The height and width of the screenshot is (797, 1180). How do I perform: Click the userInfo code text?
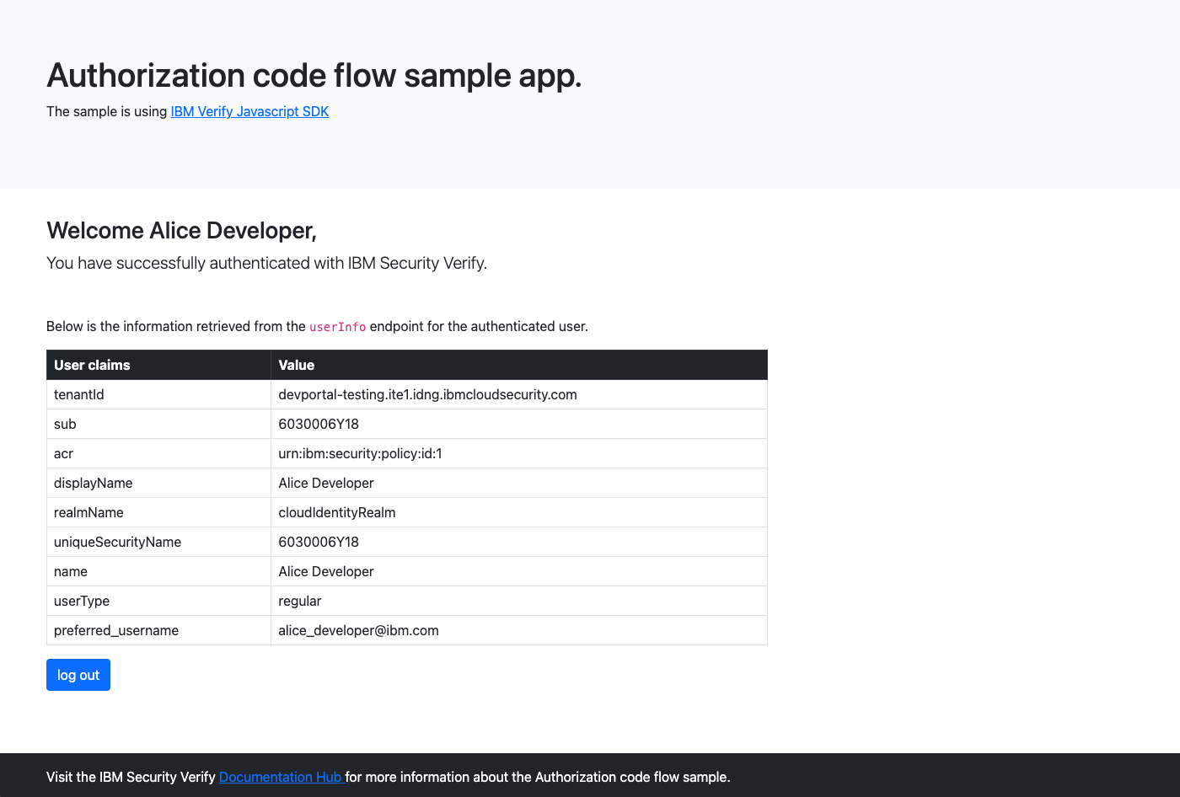337,327
